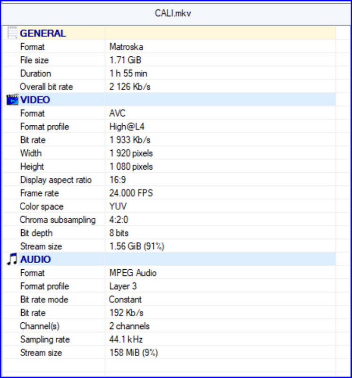
Task: Select the YUV value
Action: point(118,206)
